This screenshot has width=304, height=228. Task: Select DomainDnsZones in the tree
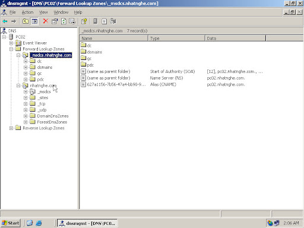click(x=53, y=116)
